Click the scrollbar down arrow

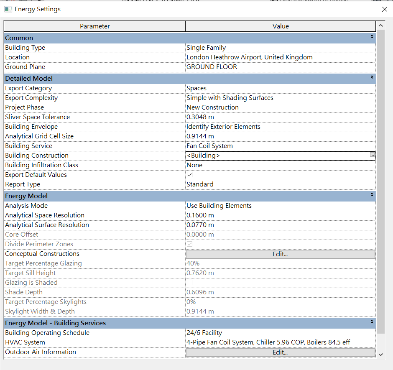(x=380, y=355)
